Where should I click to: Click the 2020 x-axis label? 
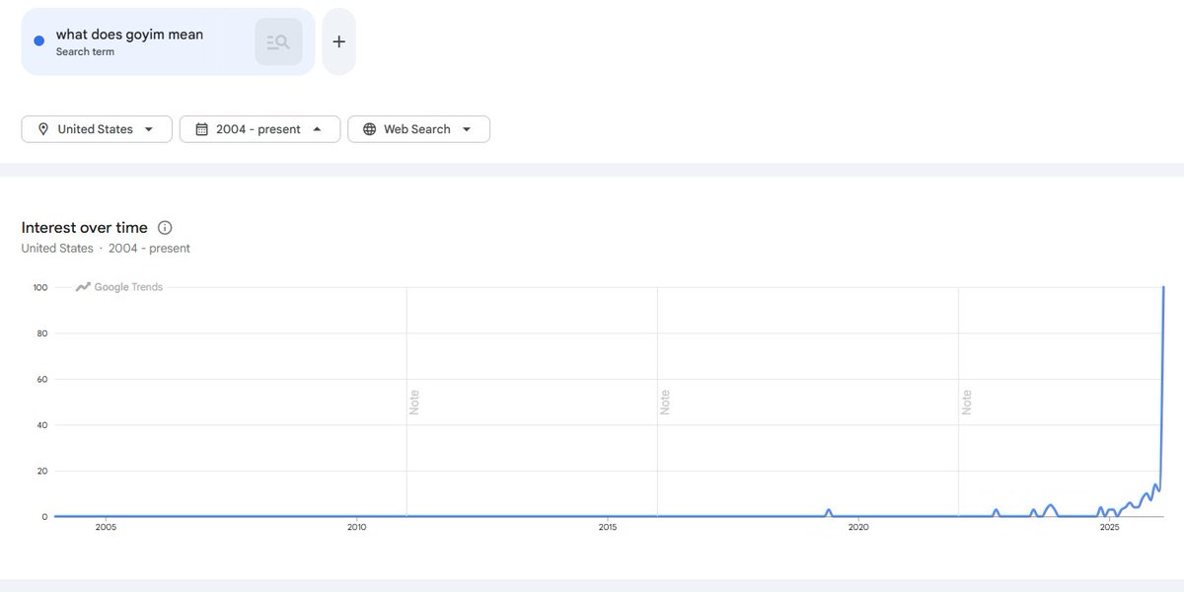pos(858,528)
